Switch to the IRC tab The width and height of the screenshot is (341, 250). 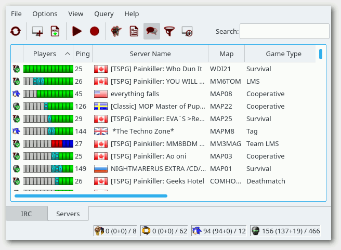point(27,214)
